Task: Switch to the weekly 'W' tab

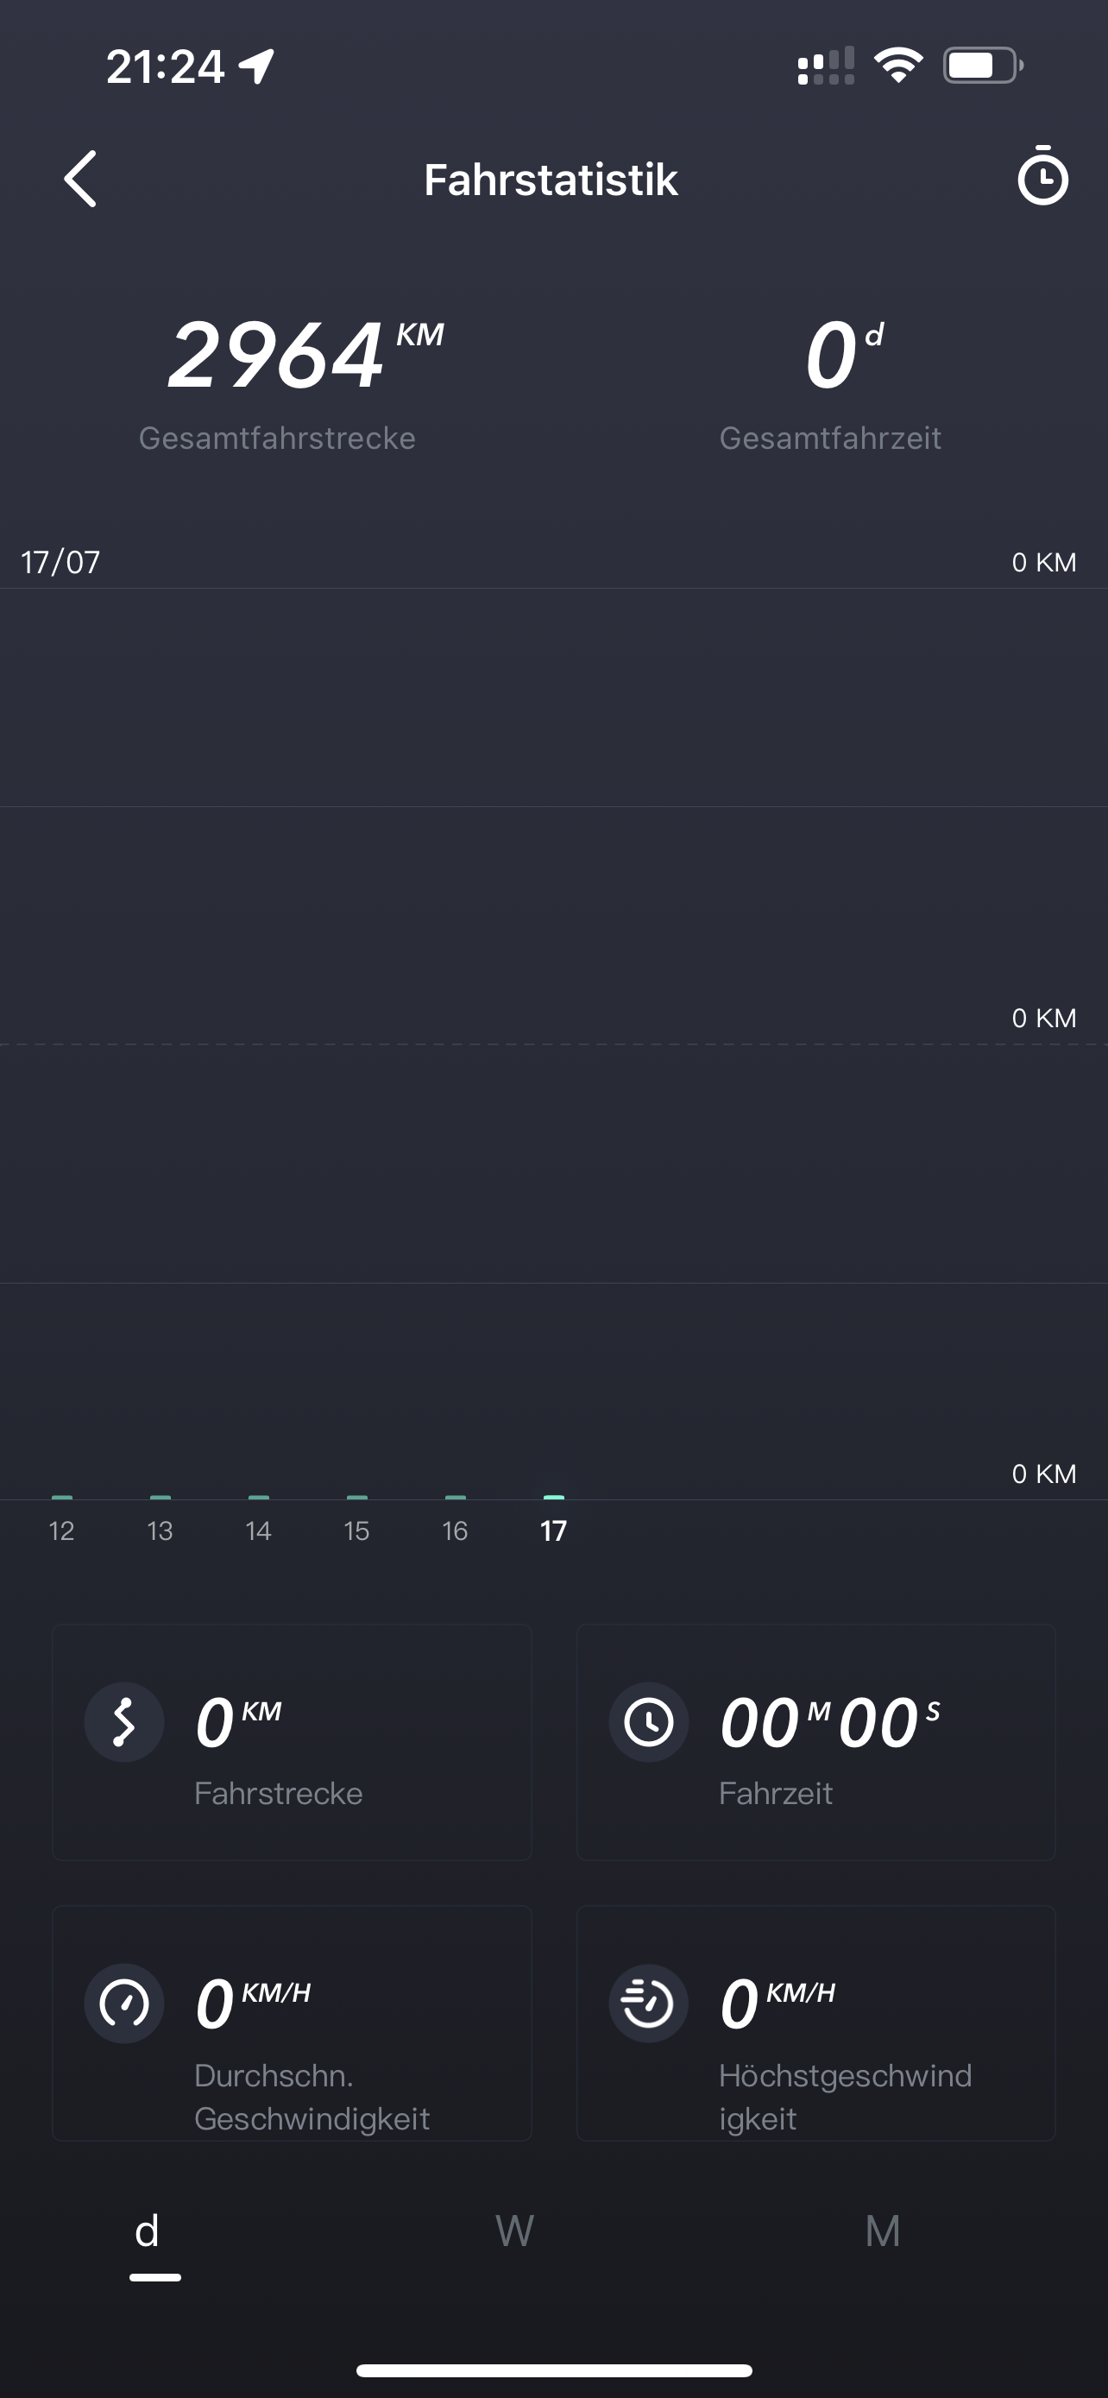Action: (514, 2232)
